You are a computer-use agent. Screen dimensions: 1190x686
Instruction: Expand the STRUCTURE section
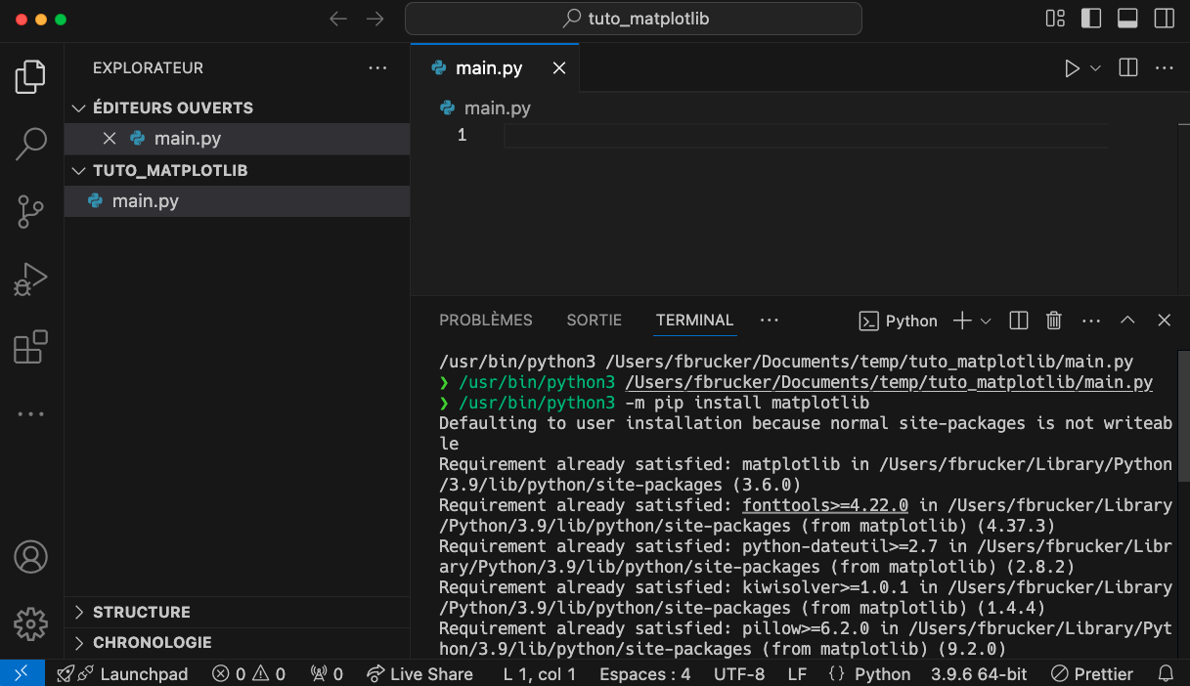point(141,612)
